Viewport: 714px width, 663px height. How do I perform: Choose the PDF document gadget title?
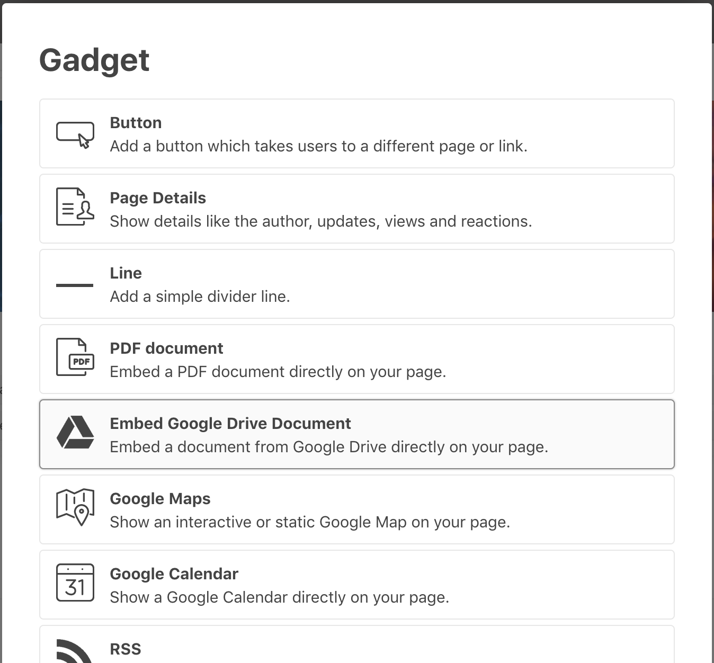pos(166,348)
